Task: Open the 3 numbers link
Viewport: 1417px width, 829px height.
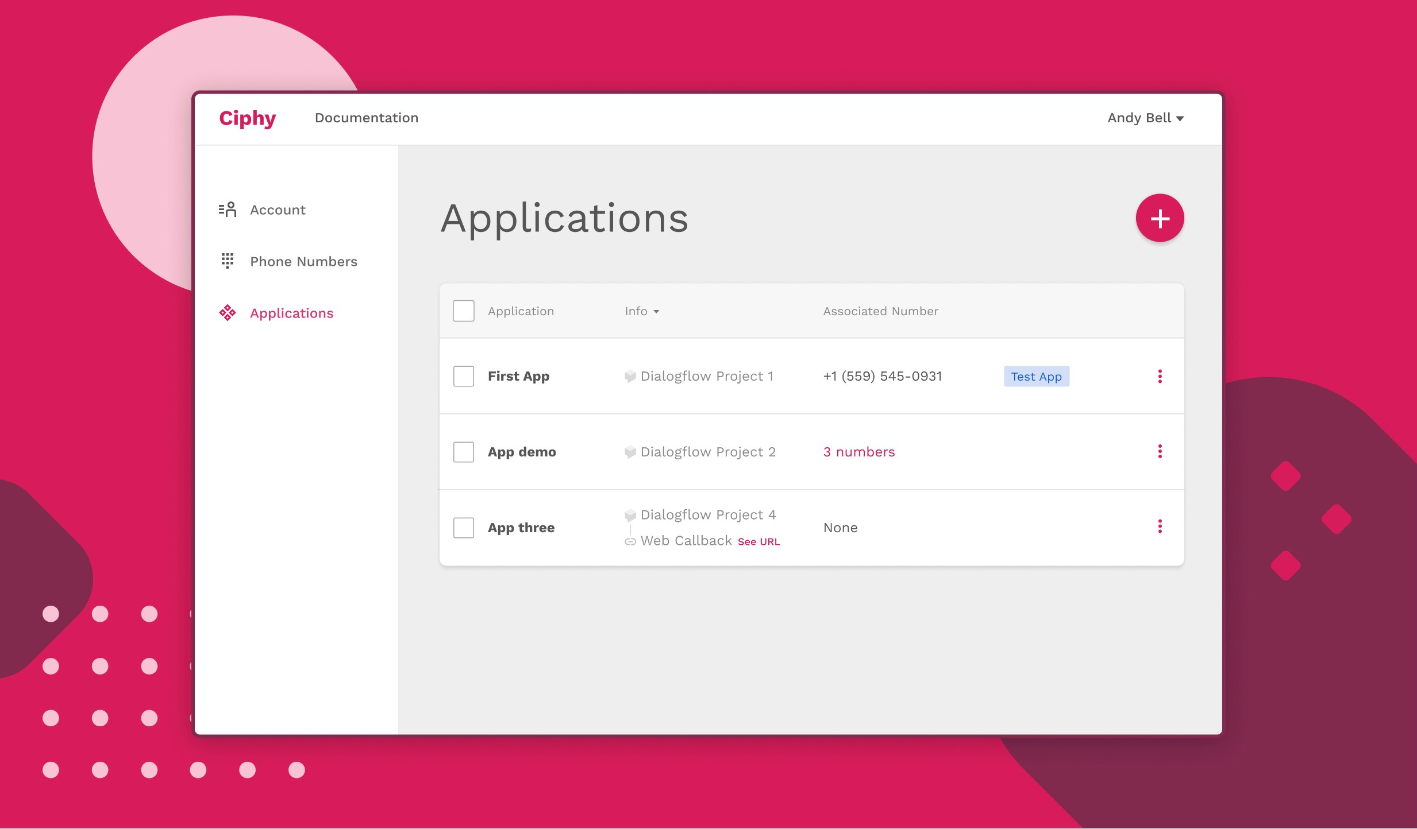Action: click(858, 452)
